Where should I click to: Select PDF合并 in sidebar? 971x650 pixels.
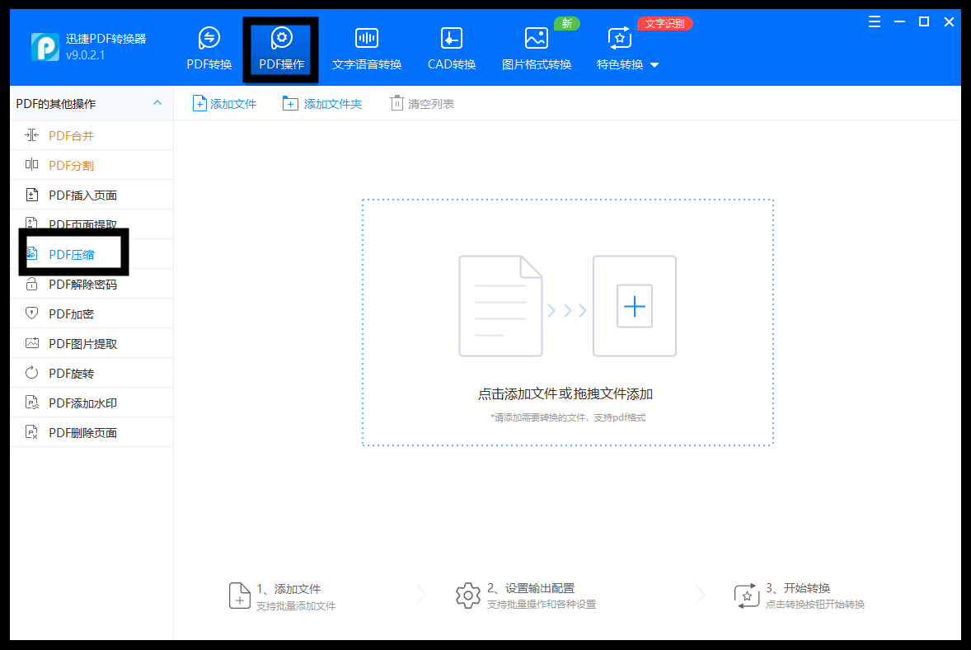[x=91, y=136]
